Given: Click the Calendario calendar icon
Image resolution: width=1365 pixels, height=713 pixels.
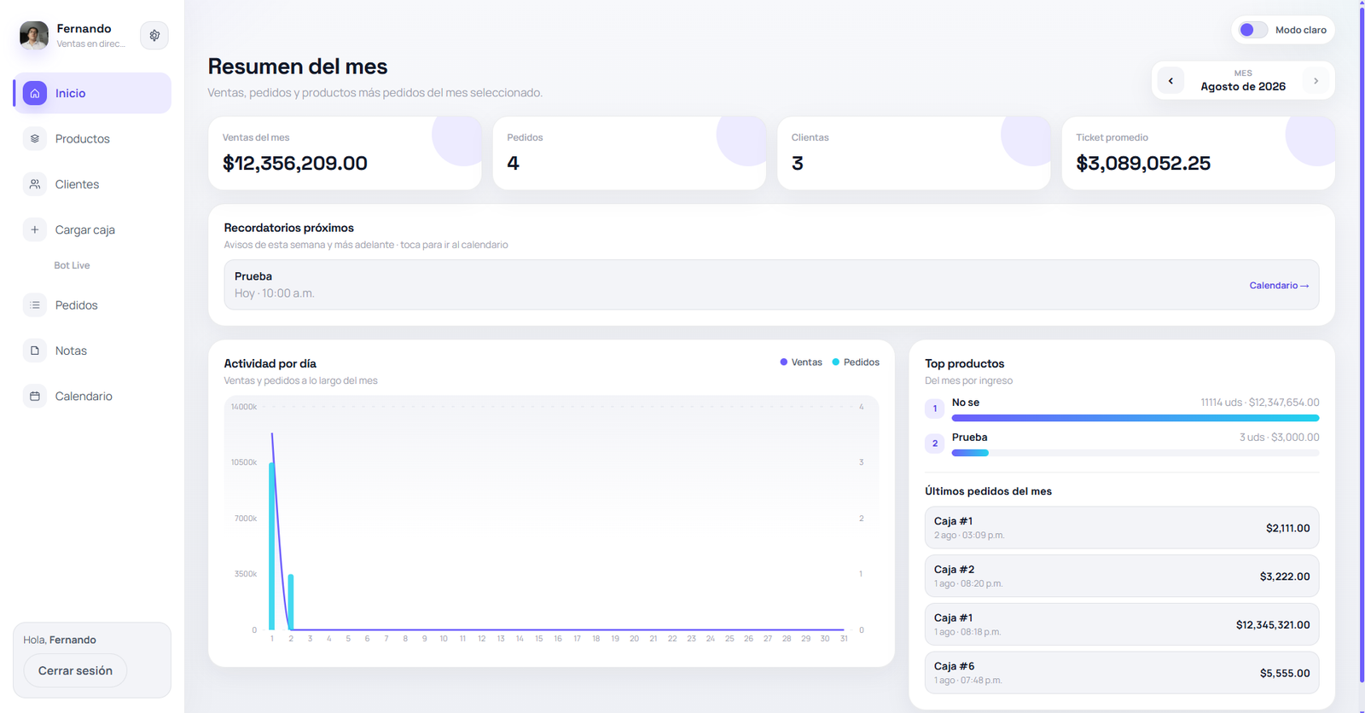Looking at the screenshot, I should pos(35,396).
